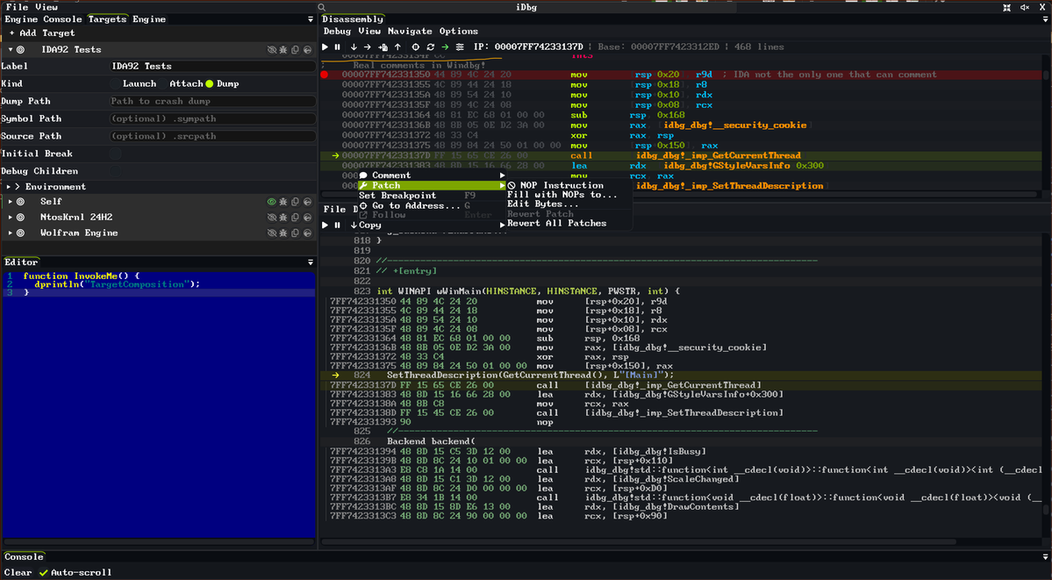
Task: Click the round arrow icon on Wolfram Engine row
Action: pos(307,233)
